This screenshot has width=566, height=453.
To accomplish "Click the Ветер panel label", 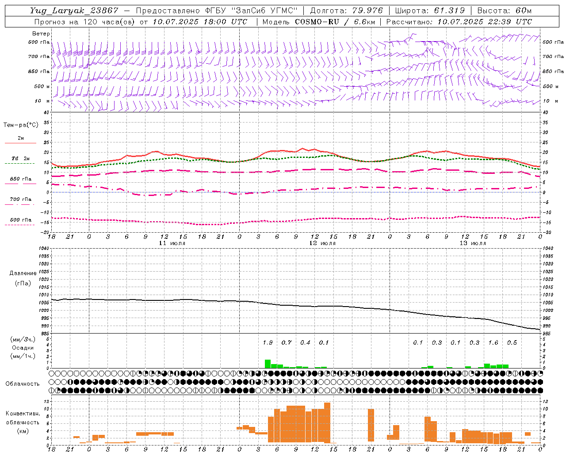I will [41, 34].
